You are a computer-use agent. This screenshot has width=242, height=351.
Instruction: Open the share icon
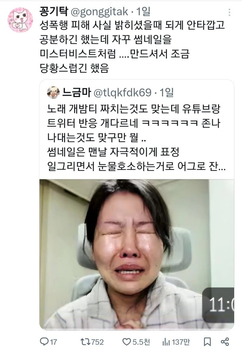coord(225,342)
